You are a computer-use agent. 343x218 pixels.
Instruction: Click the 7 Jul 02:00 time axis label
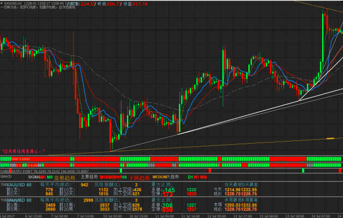click(x=60, y=216)
